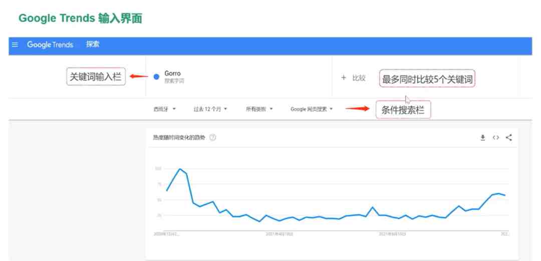Open the 所有类别 category dropdown
Viewport: 541px width, 261px height.
[x=259, y=109]
